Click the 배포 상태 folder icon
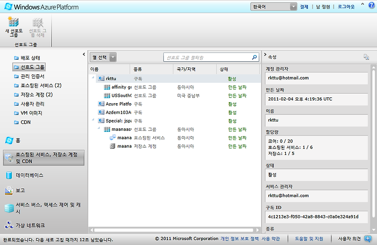The height and width of the screenshot is (245, 377). click(x=16, y=58)
